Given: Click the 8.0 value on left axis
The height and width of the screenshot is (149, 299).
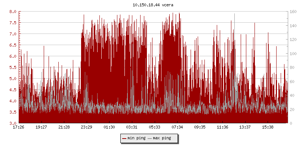Looking at the screenshot, I should coord(13,12).
